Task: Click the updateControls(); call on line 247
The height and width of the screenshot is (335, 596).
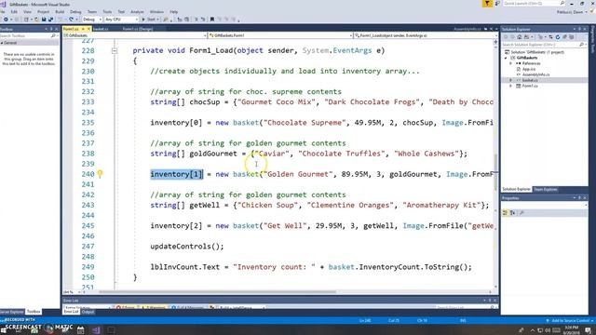Action: point(187,247)
